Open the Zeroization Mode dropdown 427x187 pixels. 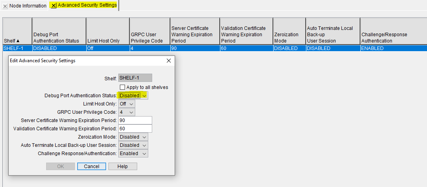click(133, 137)
